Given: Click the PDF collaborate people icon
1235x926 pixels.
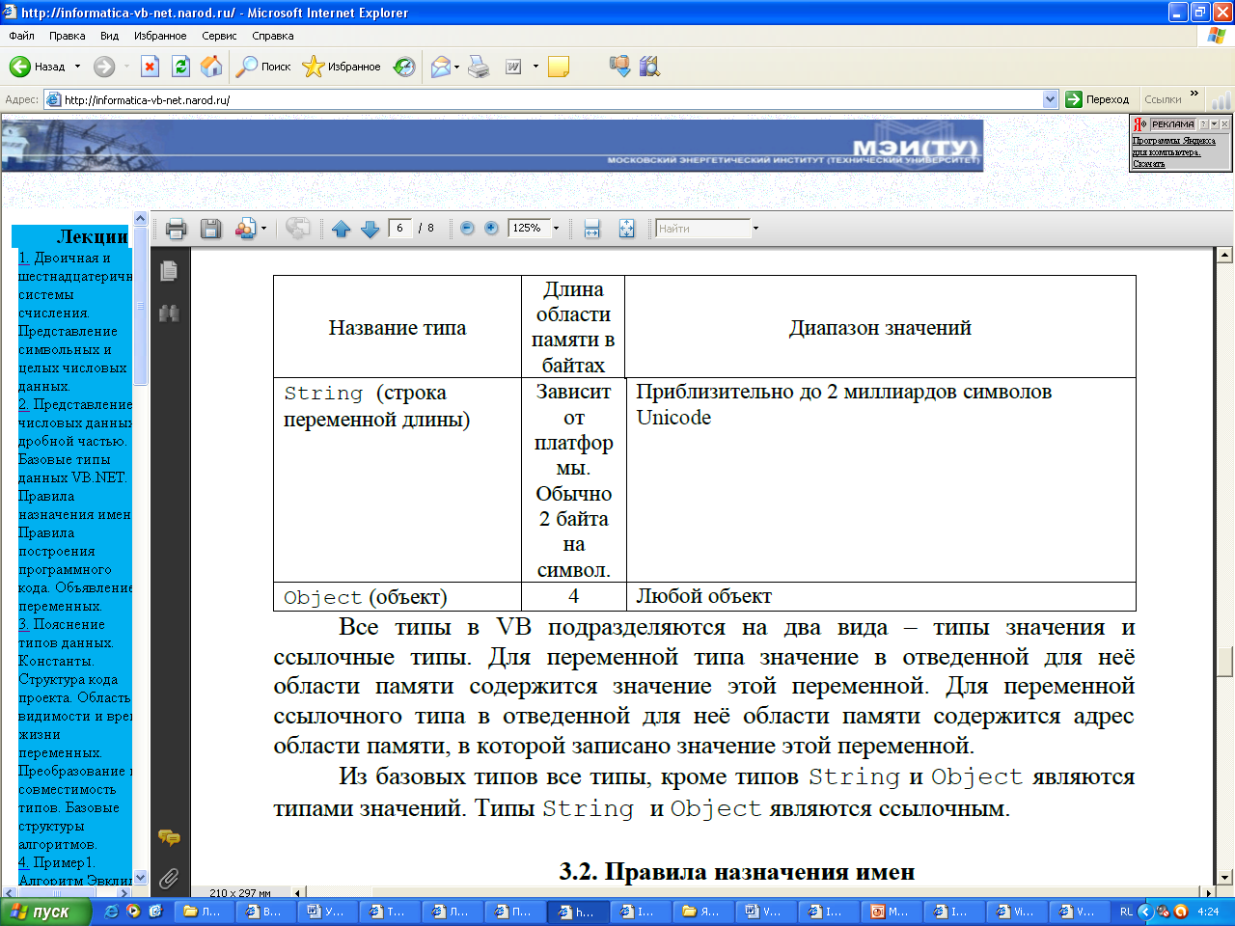Looking at the screenshot, I should (x=245, y=229).
